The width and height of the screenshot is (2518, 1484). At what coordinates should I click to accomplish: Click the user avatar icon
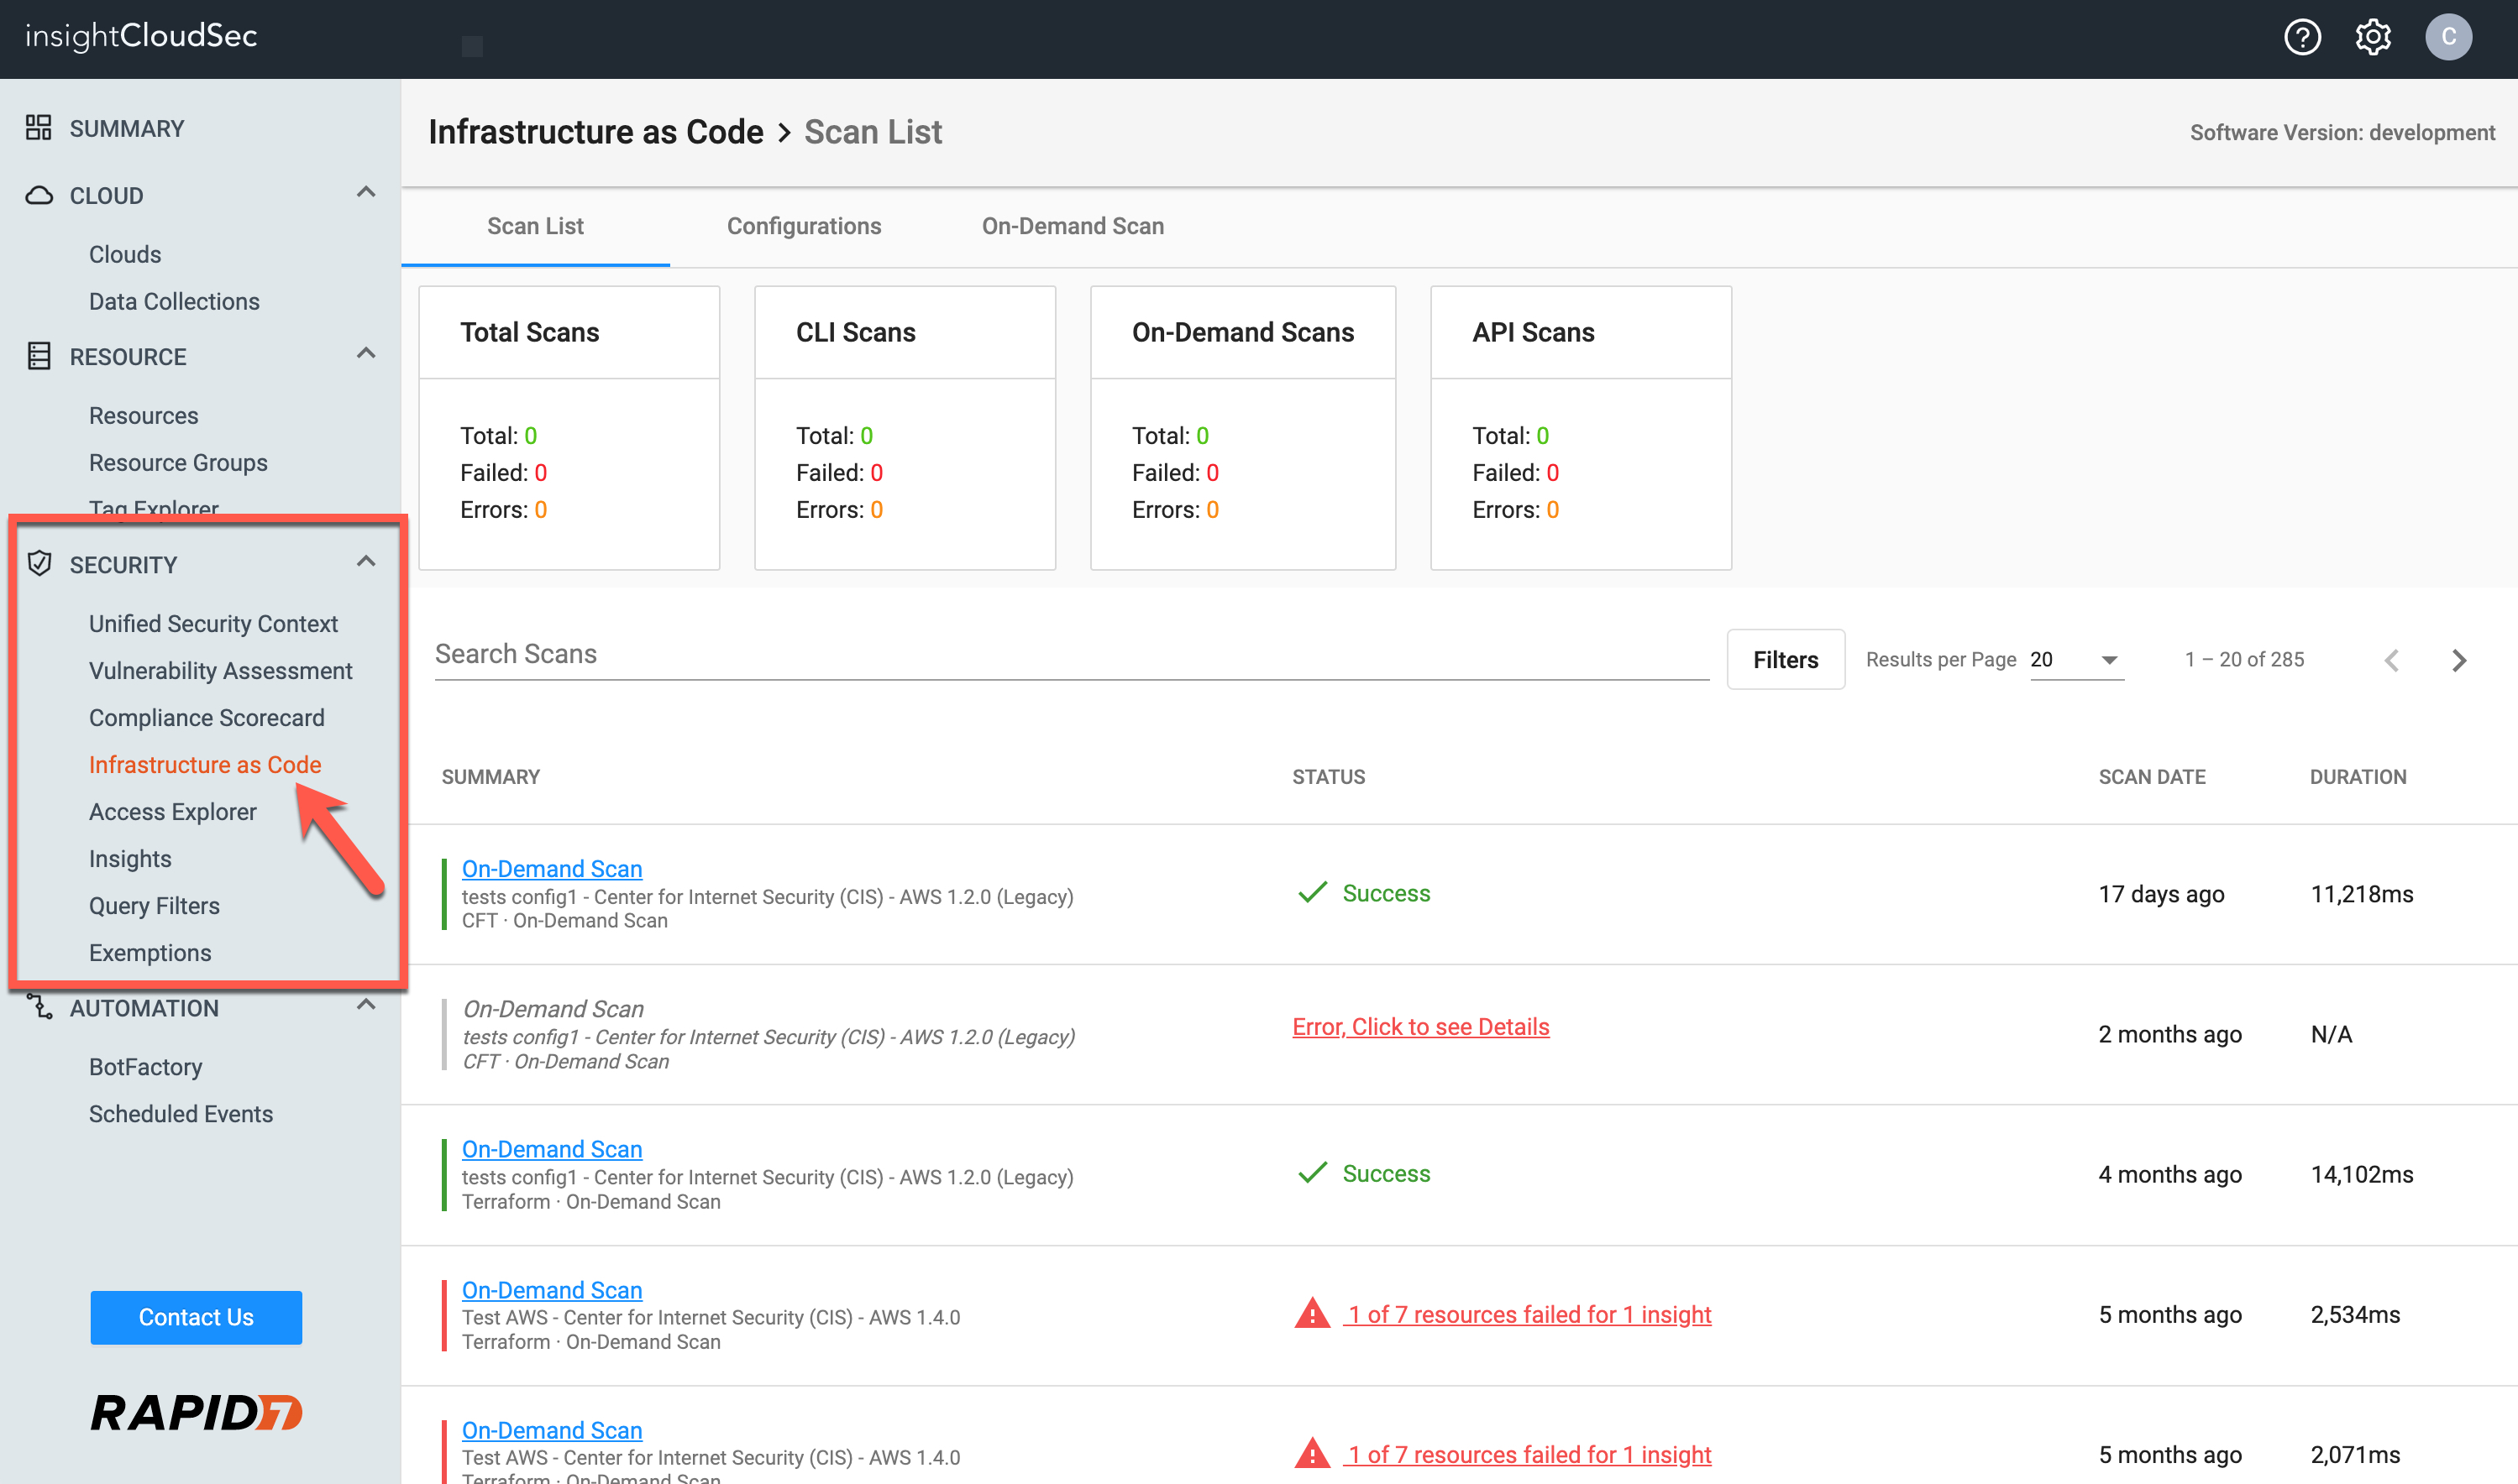point(2448,37)
